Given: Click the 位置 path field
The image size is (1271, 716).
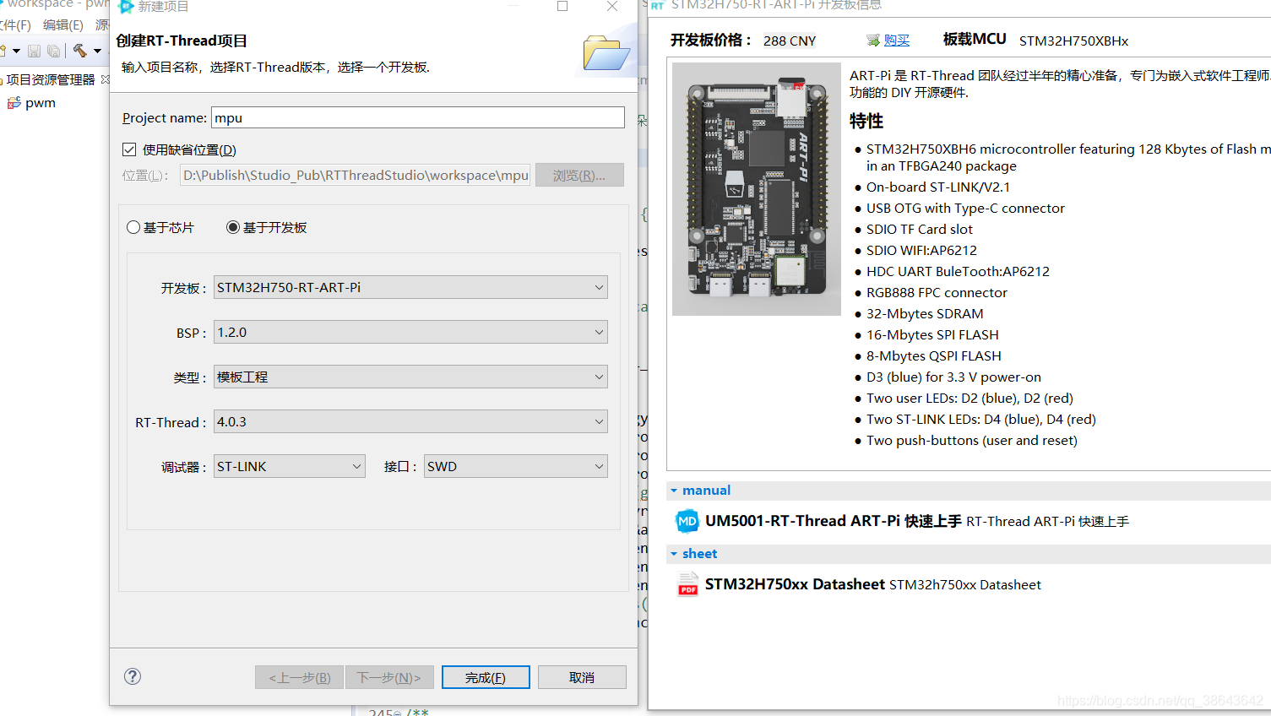Looking at the screenshot, I should [x=356, y=175].
